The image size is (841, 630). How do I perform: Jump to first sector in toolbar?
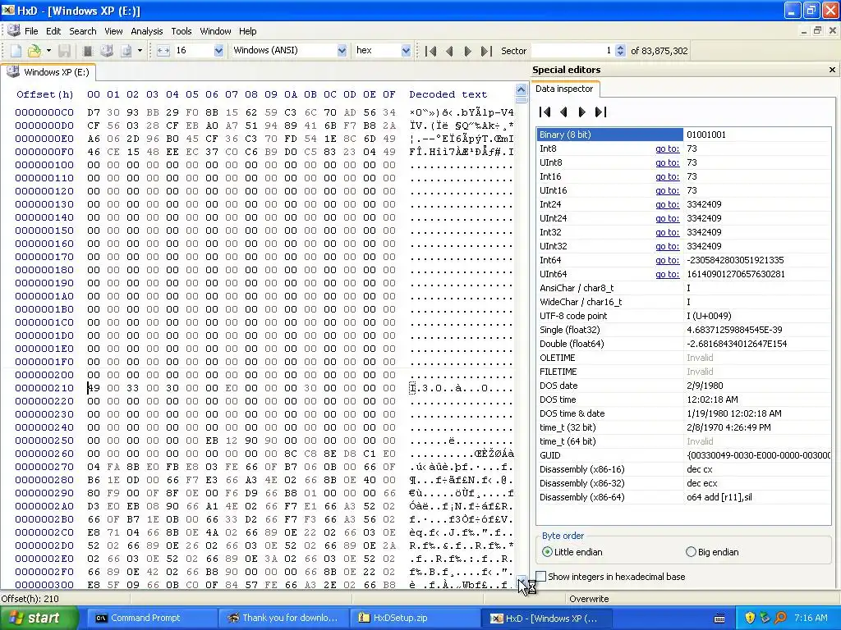click(430, 51)
